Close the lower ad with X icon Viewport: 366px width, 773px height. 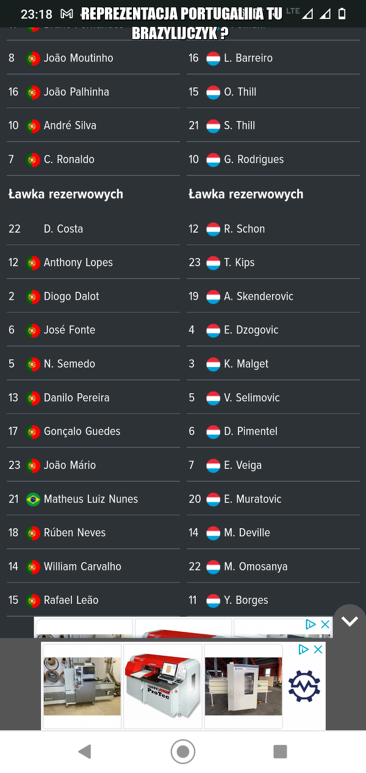pyautogui.click(x=318, y=650)
